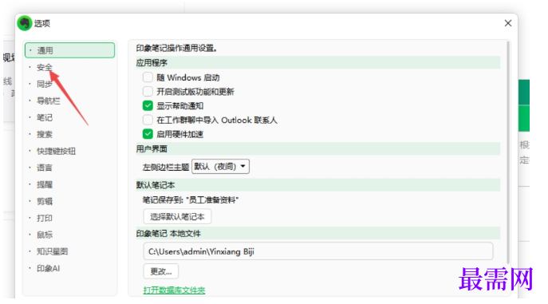548x304 pixels.
Task: Switch to 同步 settings
Action: 45,84
